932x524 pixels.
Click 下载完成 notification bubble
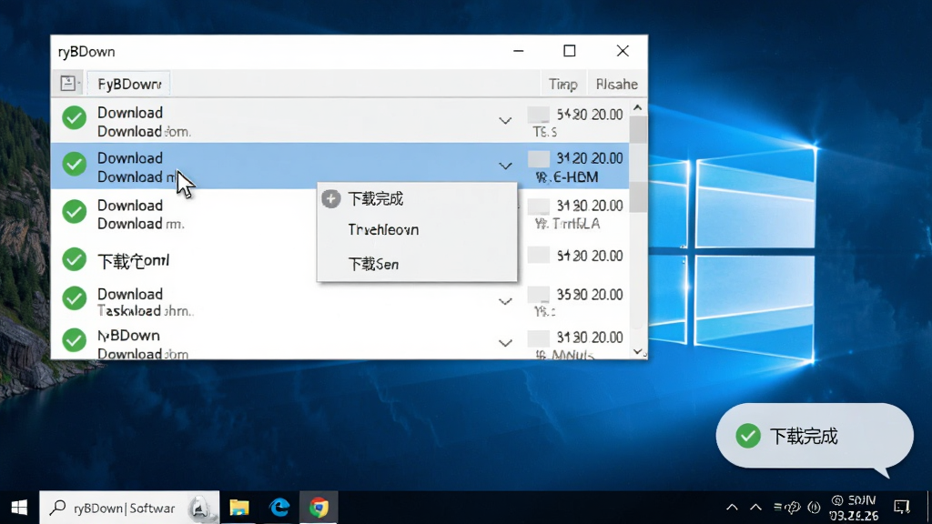(815, 437)
